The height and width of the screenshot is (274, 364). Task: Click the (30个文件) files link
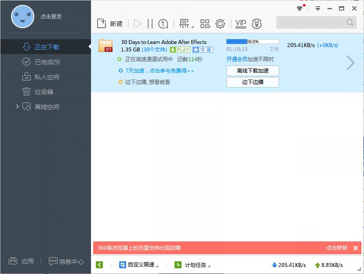[154, 50]
